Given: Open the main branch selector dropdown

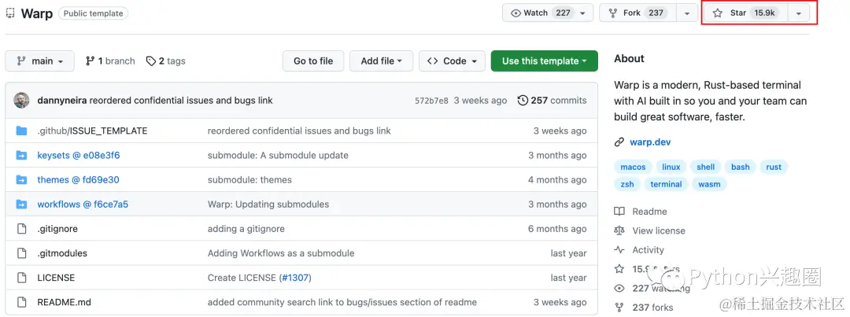Looking at the screenshot, I should click(39, 61).
